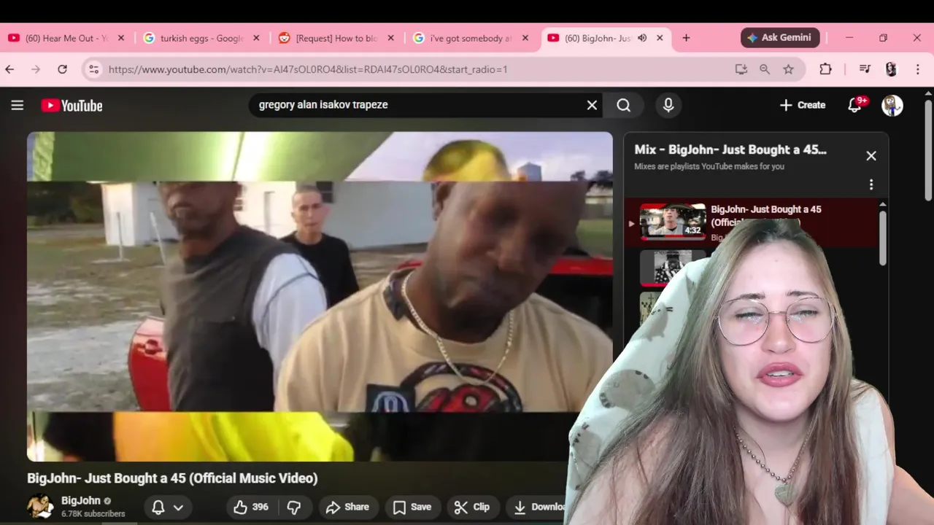Bookmark this page with the star
Image resolution: width=934 pixels, height=525 pixels.
(x=788, y=69)
